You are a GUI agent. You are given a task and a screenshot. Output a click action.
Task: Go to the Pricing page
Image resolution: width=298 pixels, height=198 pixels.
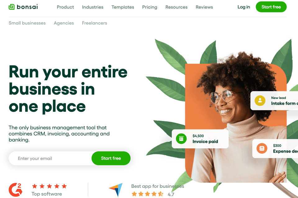[150, 7]
